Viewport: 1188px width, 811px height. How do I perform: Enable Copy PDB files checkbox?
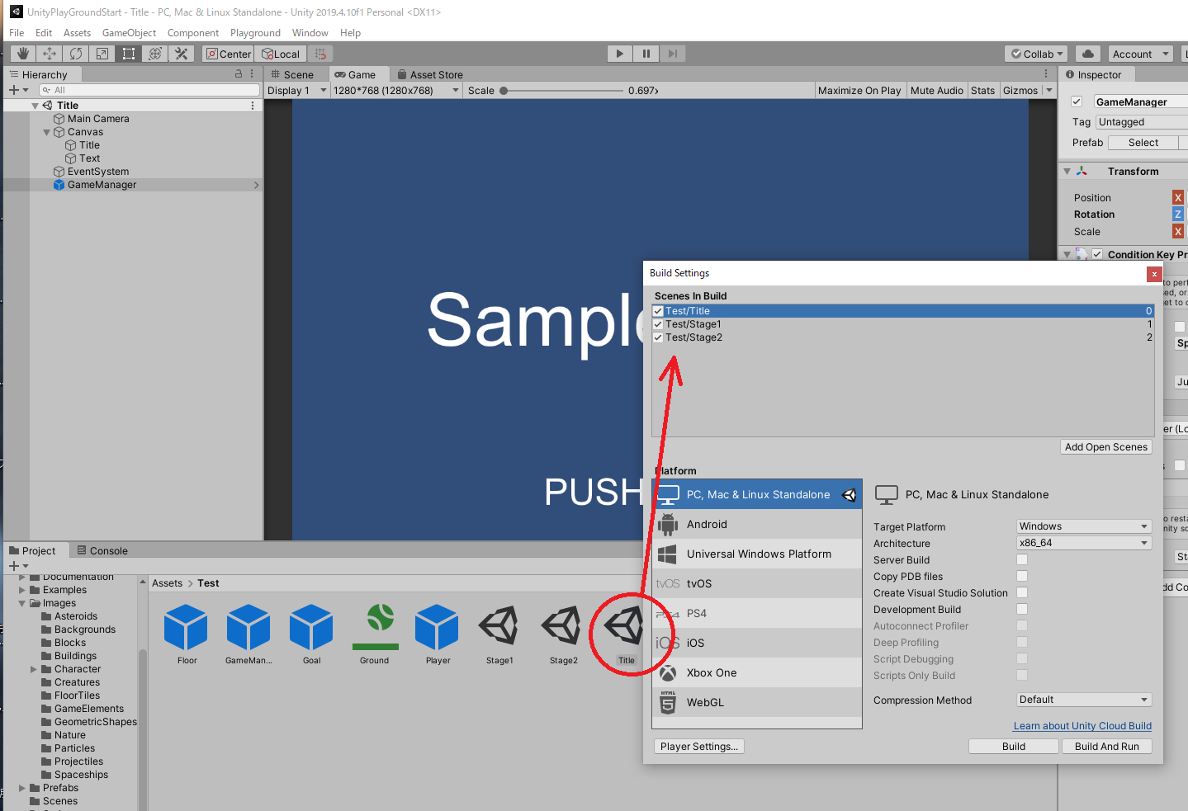(1022, 576)
